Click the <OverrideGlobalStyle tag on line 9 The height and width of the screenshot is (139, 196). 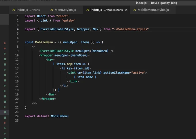[56, 51]
